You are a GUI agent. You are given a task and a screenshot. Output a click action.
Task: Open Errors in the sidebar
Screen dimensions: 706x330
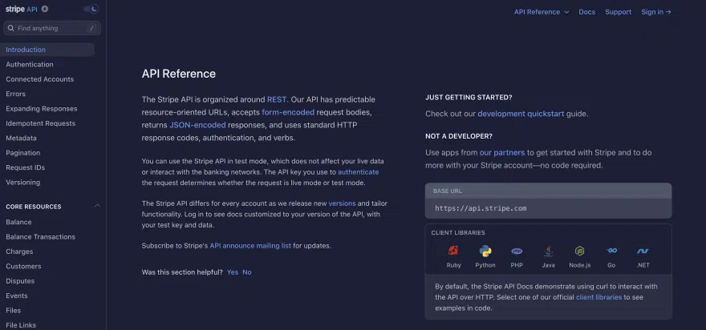tap(16, 94)
